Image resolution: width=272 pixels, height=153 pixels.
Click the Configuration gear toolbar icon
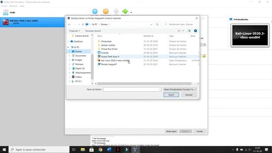point(106,11)
